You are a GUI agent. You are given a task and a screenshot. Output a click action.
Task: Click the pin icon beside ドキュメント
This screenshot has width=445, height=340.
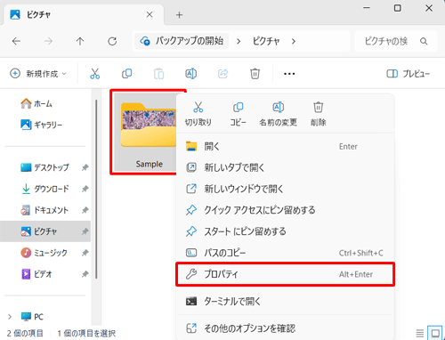85,210
